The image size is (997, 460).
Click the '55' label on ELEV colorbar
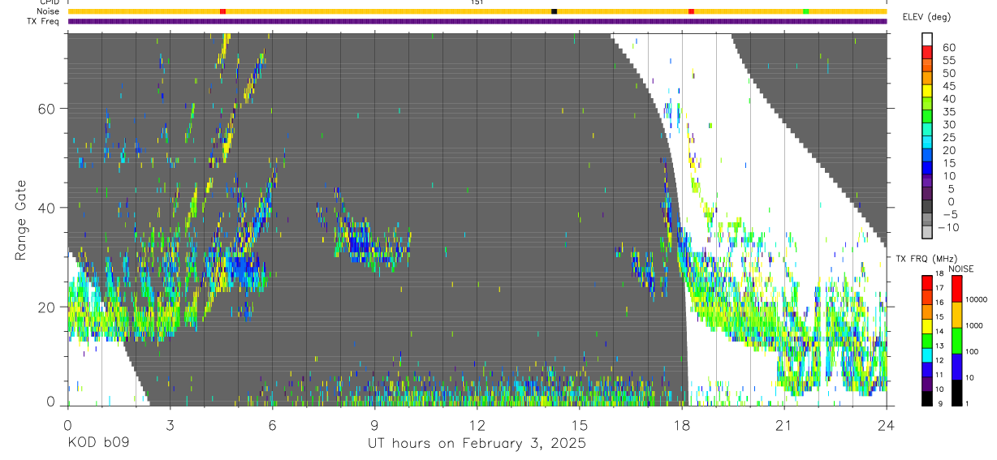[x=950, y=60]
